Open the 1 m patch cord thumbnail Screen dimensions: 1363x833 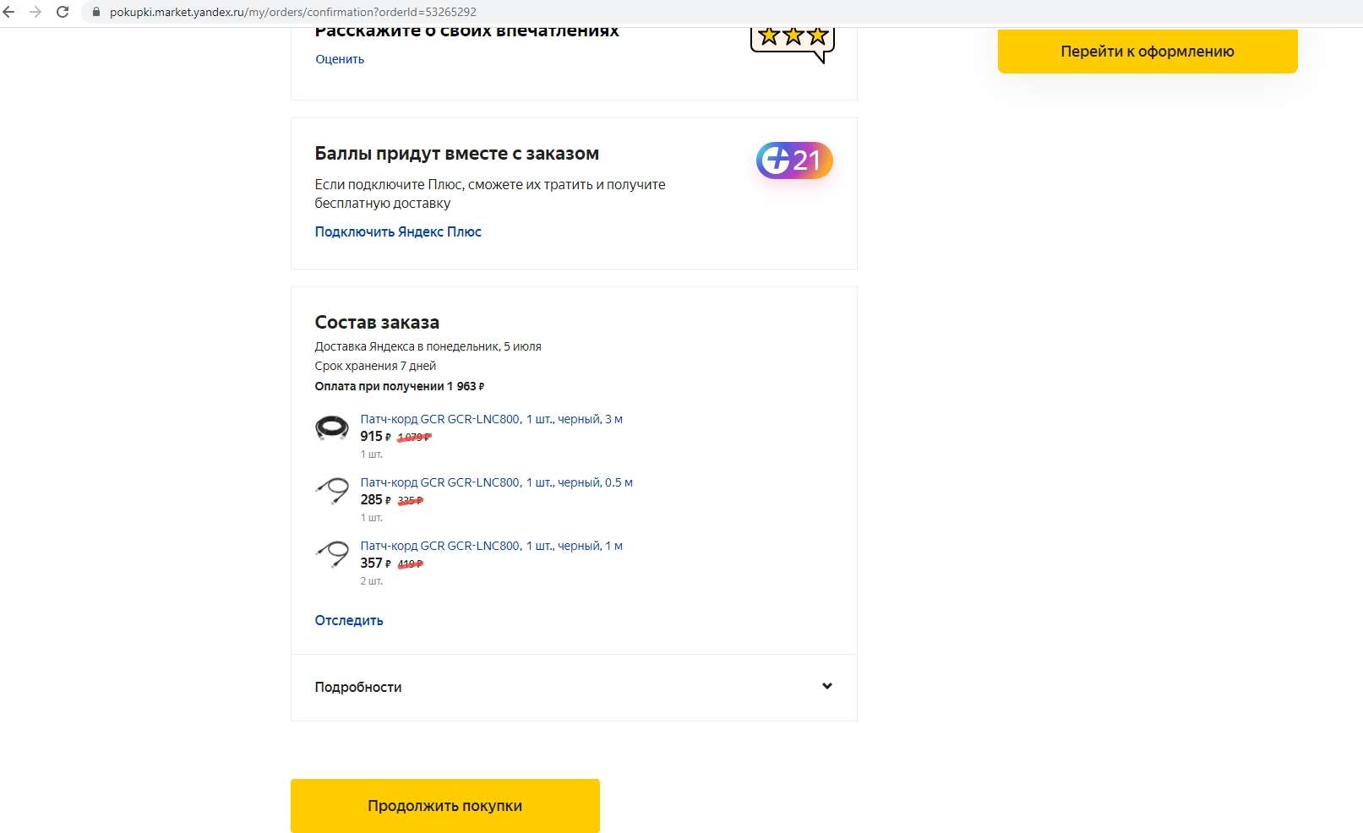click(x=332, y=554)
